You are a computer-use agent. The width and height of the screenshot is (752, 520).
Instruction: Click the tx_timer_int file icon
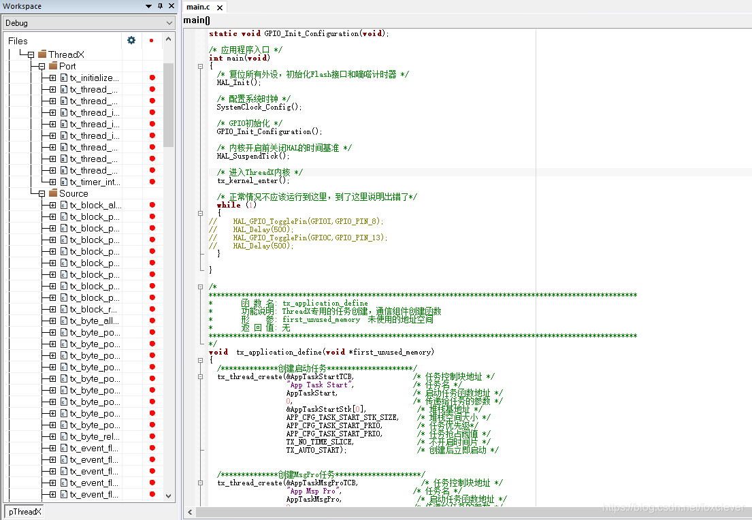64,182
